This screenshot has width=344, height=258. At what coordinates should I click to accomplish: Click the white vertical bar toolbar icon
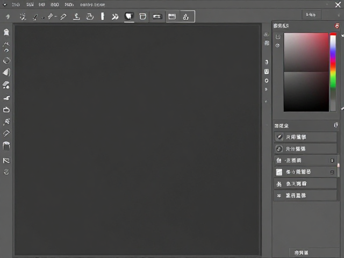coord(103,16)
